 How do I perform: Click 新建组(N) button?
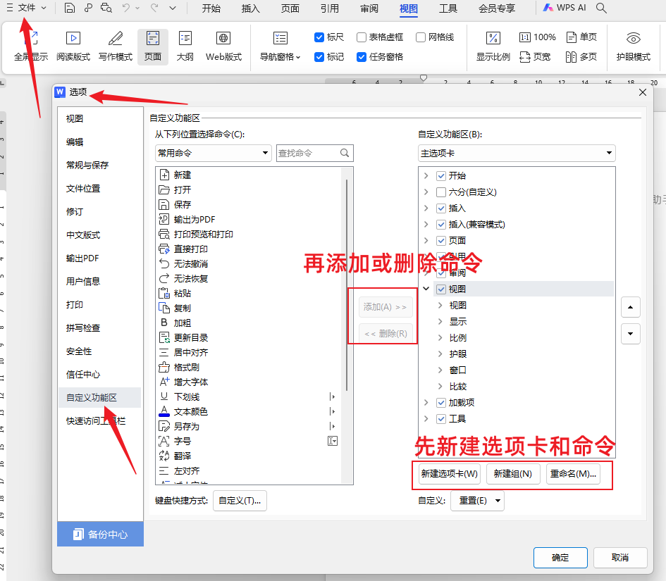pos(512,474)
